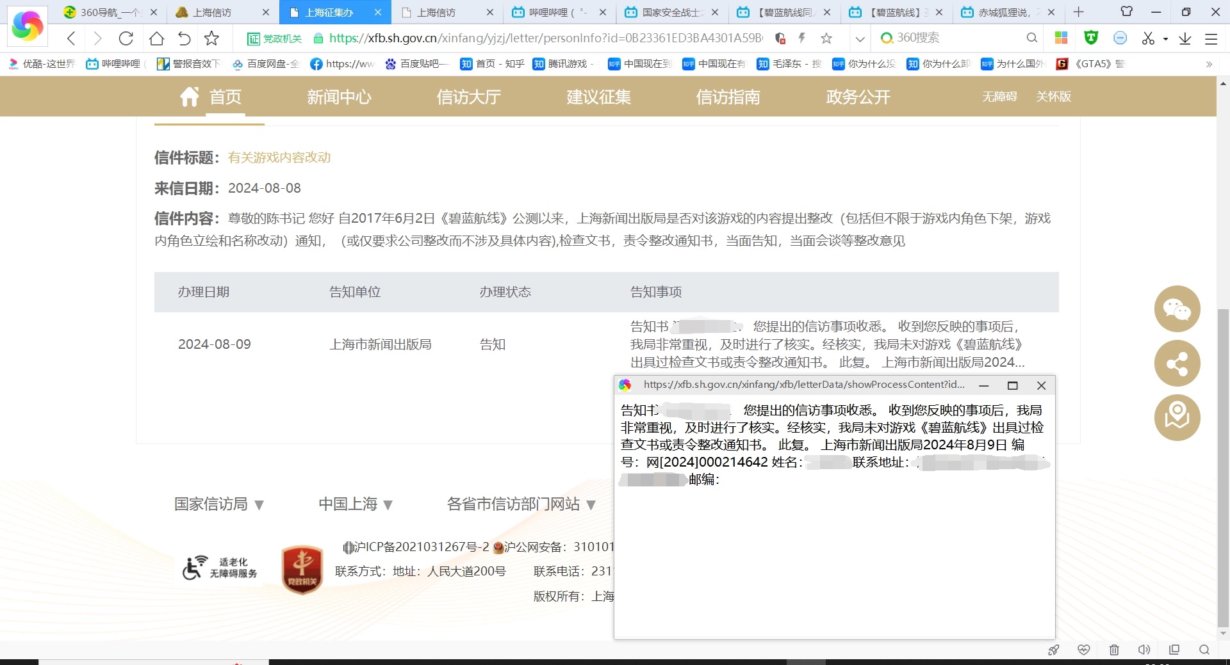Expand the 国家信访局 dropdown
The height and width of the screenshot is (665, 1230).
(x=219, y=504)
